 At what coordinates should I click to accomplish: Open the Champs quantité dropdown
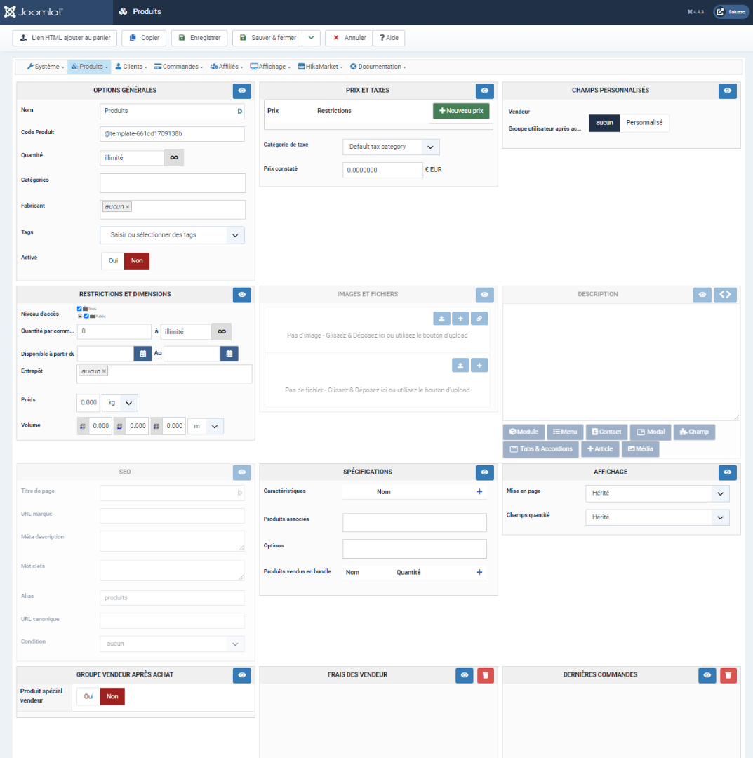click(657, 518)
